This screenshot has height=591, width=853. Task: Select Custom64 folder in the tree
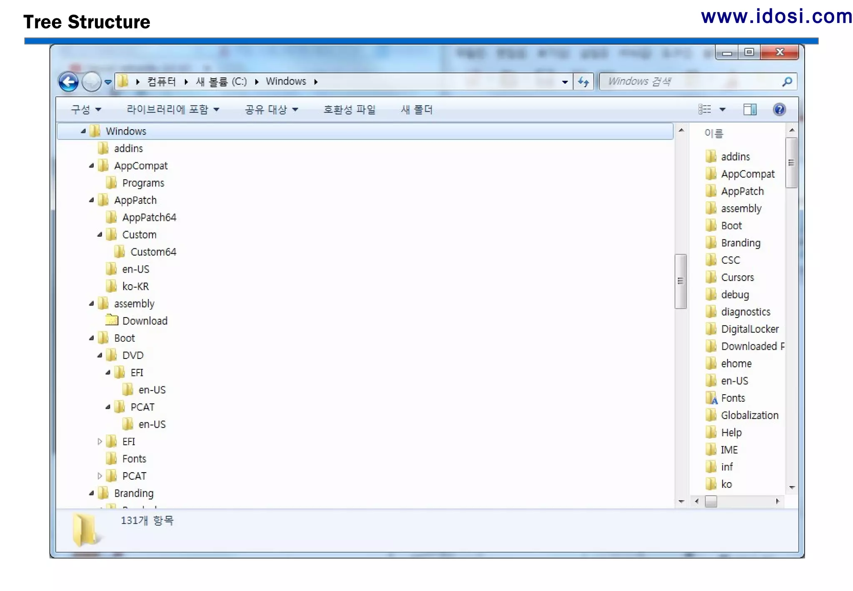(x=153, y=252)
